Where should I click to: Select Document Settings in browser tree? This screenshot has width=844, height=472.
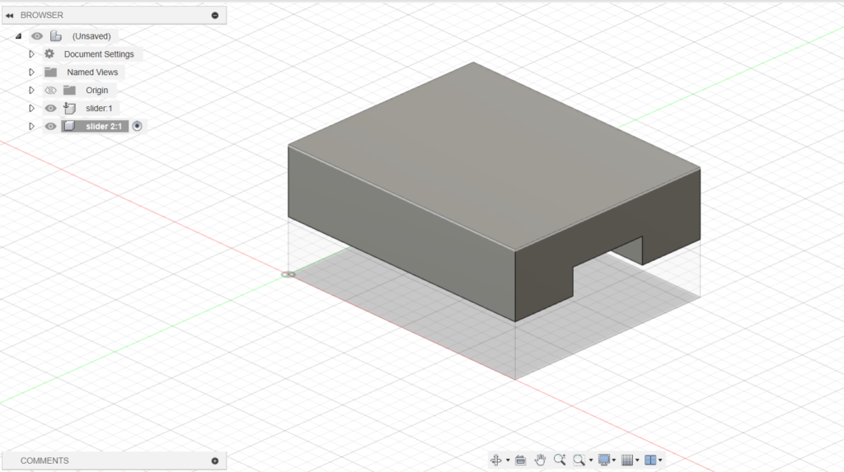(x=99, y=54)
